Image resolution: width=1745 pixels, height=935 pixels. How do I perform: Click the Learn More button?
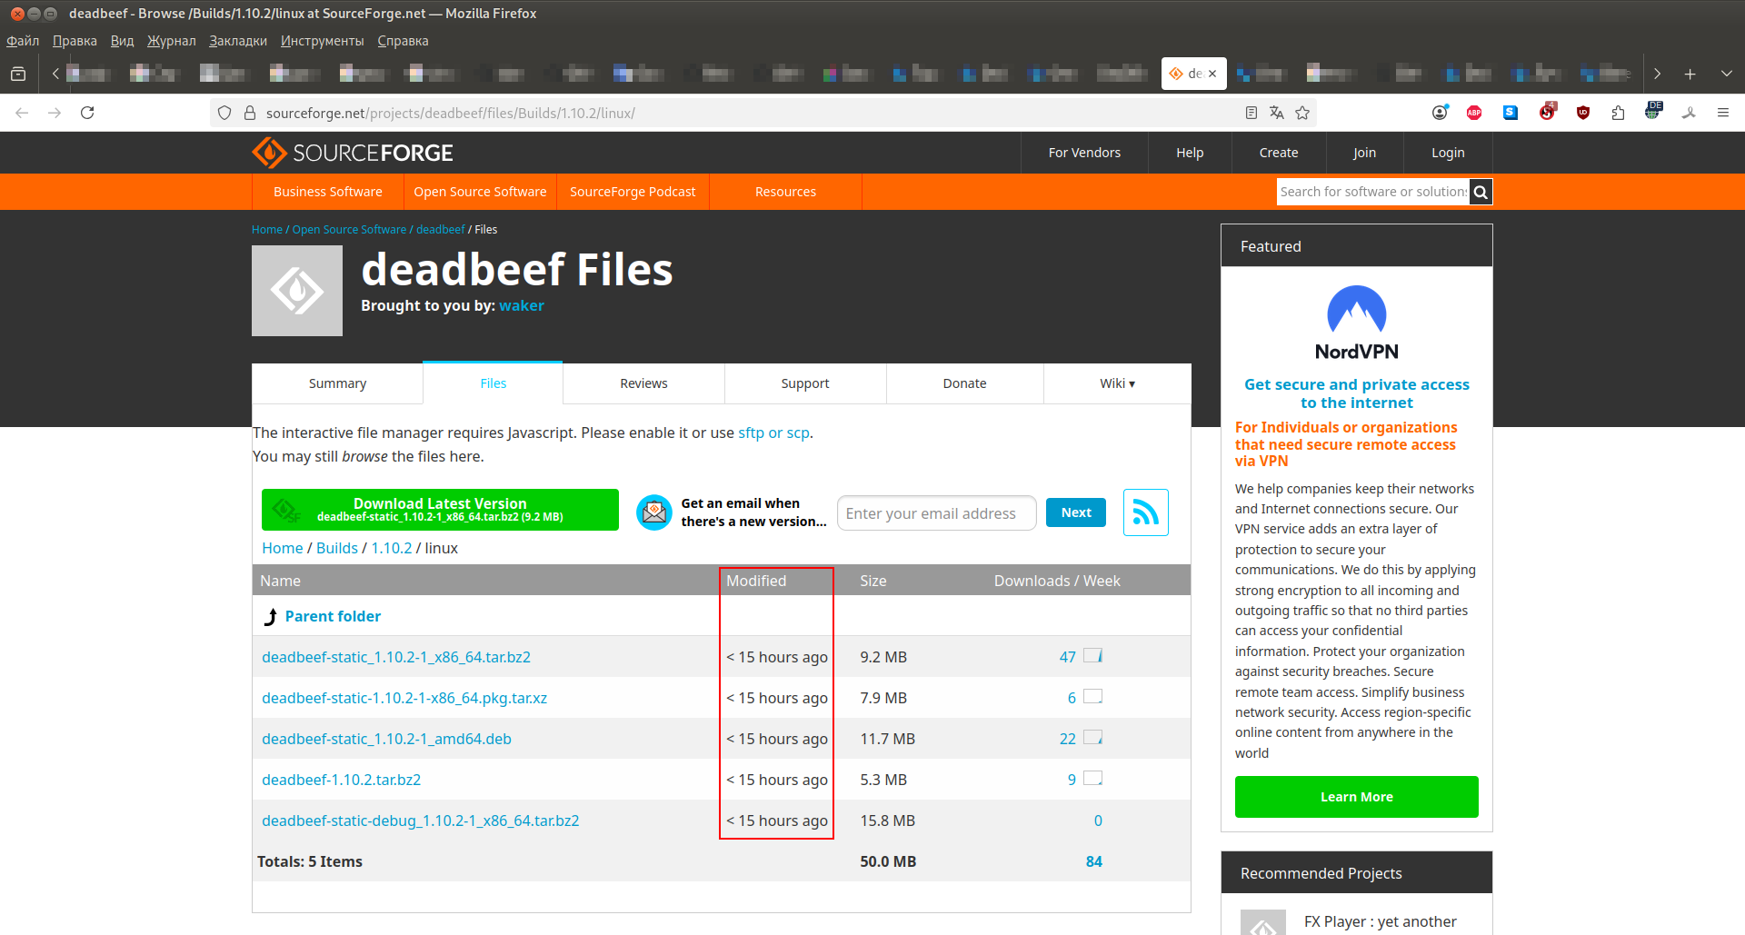pyautogui.click(x=1356, y=797)
